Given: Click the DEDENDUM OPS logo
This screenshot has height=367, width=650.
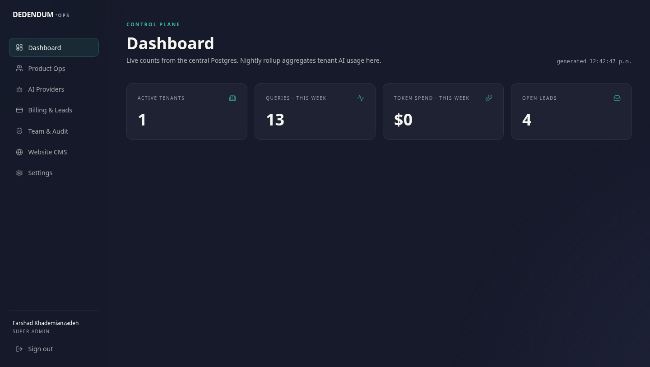Looking at the screenshot, I should pyautogui.click(x=41, y=15).
